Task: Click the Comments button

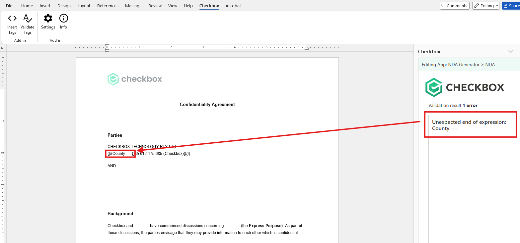Action: 454,6
